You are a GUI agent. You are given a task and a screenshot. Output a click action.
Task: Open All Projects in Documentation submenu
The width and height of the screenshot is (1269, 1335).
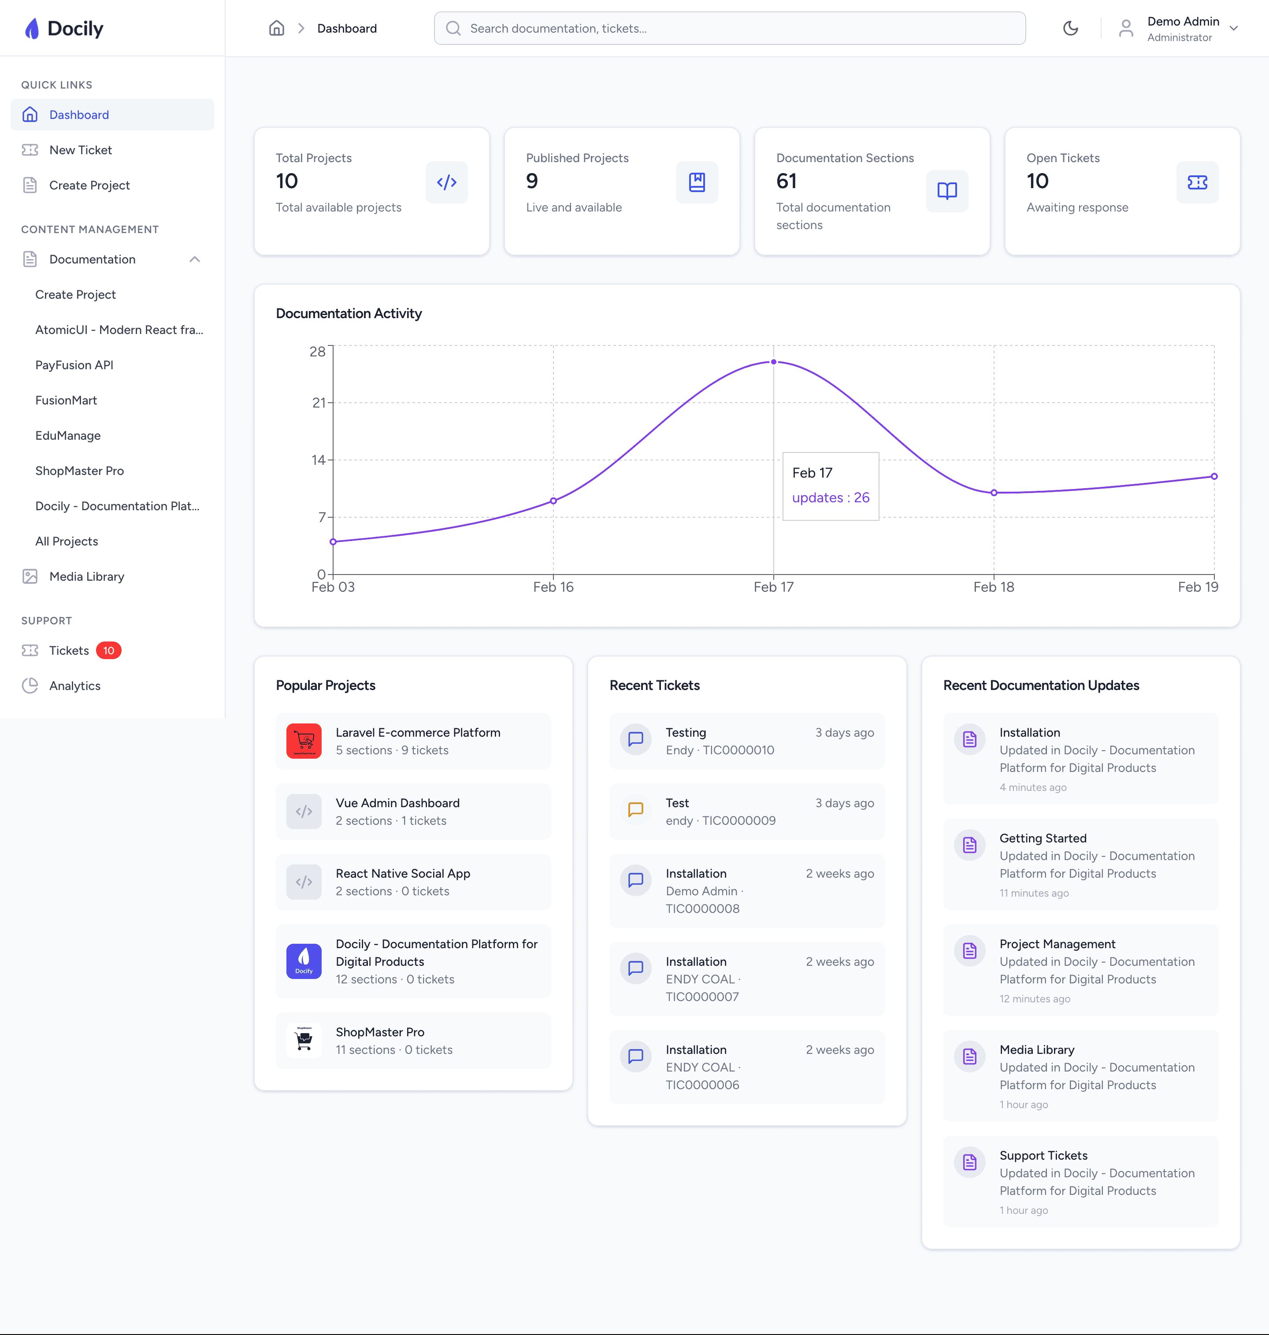coord(66,541)
